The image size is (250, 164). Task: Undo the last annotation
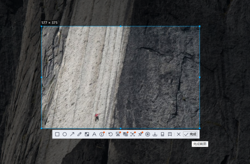pos(110,134)
